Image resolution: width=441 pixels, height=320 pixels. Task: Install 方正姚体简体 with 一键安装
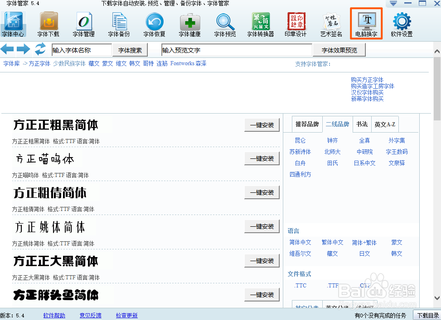(x=262, y=226)
